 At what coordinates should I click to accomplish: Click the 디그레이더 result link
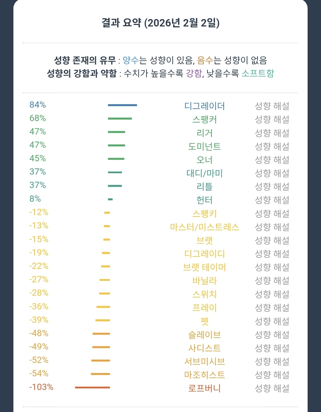(x=204, y=106)
